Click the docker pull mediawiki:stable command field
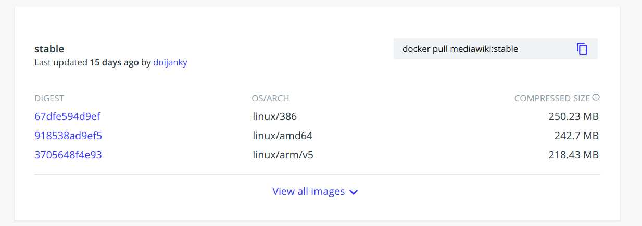This screenshot has width=642, height=226. tap(496, 49)
